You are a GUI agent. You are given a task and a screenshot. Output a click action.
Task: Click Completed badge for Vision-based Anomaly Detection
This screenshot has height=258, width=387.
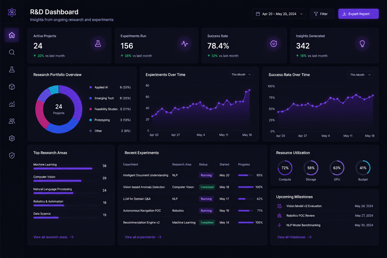207,187
